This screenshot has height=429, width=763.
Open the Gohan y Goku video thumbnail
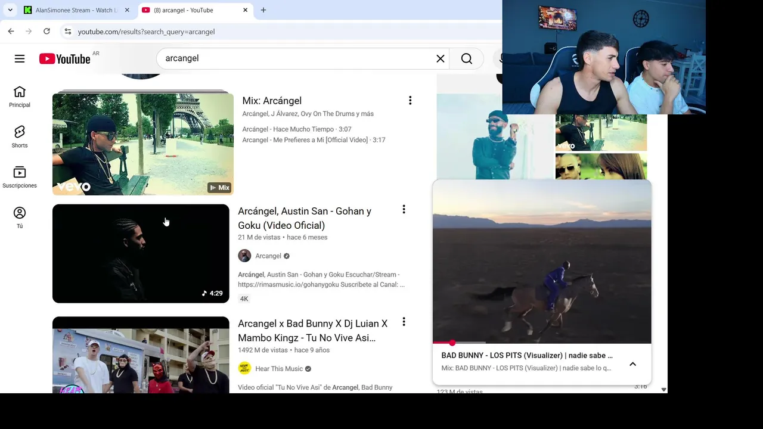[x=141, y=254]
